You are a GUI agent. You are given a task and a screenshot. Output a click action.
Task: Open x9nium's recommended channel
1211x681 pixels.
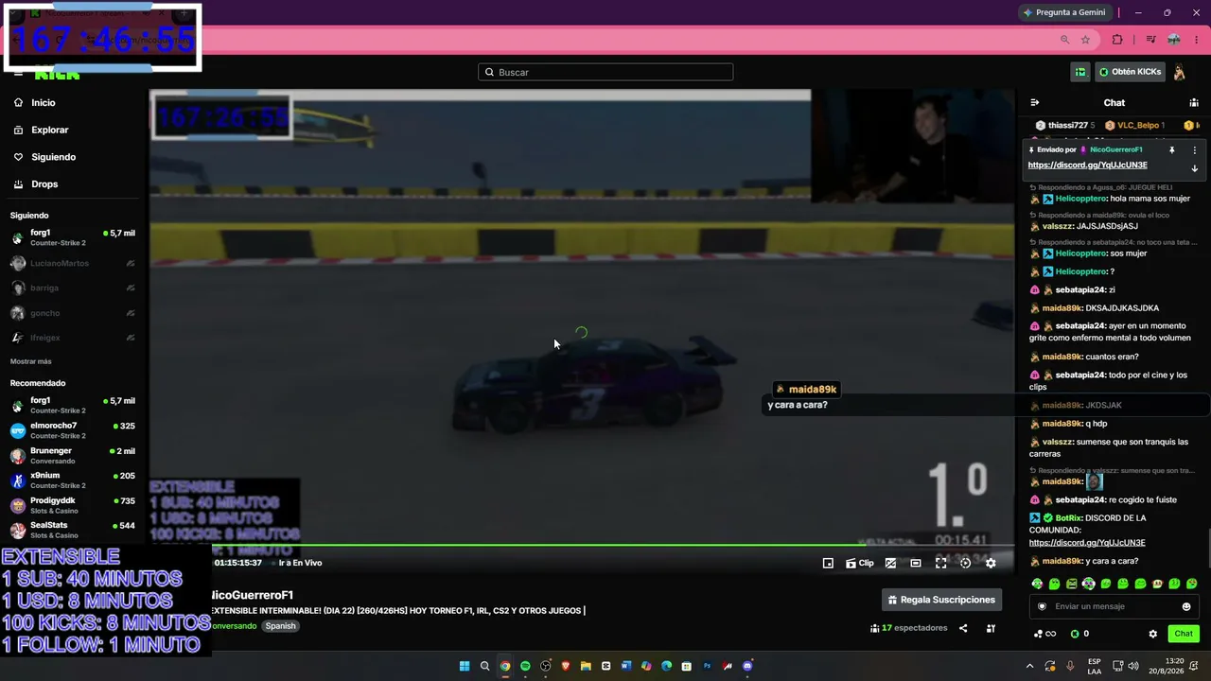(73, 480)
